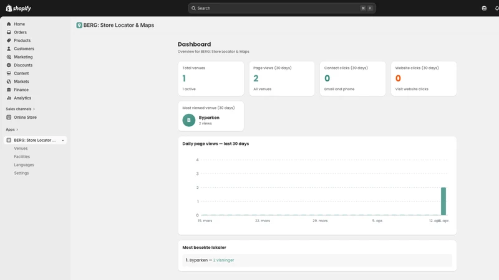Click the '1 active' text

tap(189, 89)
